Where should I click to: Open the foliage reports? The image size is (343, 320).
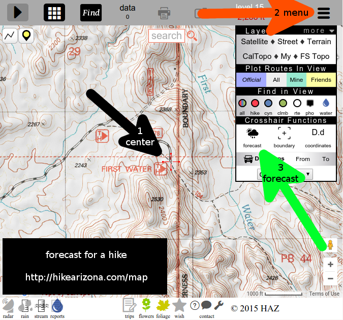click(163, 307)
